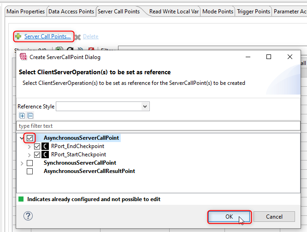Click the Expand All tree icon

pos(22,116)
